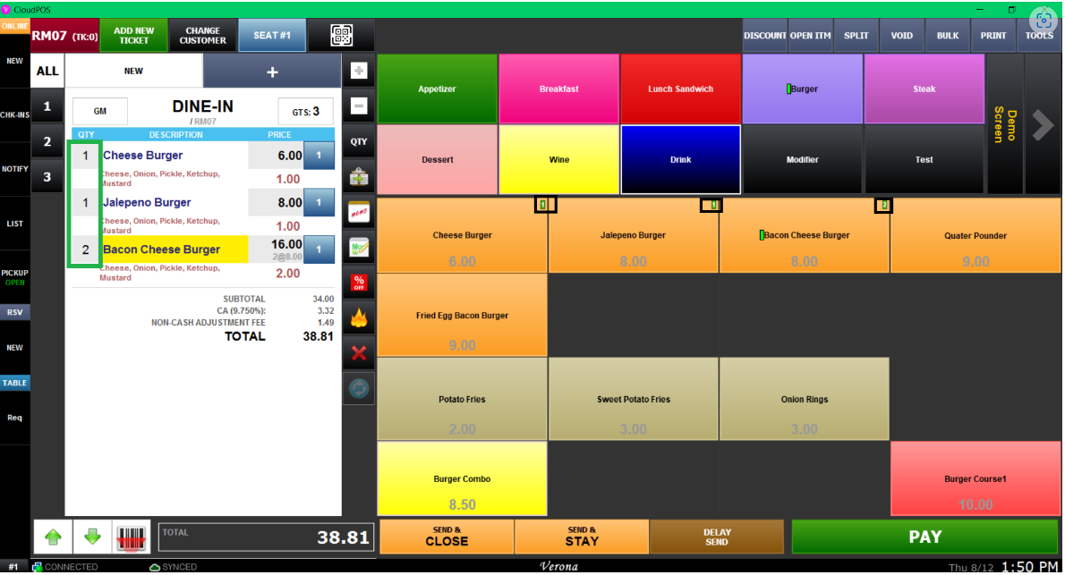Image resolution: width=1065 pixels, height=575 pixels.
Task: Select the ALL seats filter
Action: click(x=47, y=72)
